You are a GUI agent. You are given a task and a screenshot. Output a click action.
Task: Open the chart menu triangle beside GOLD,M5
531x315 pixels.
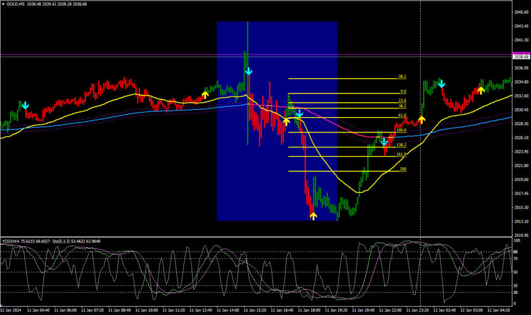click(x=4, y=4)
